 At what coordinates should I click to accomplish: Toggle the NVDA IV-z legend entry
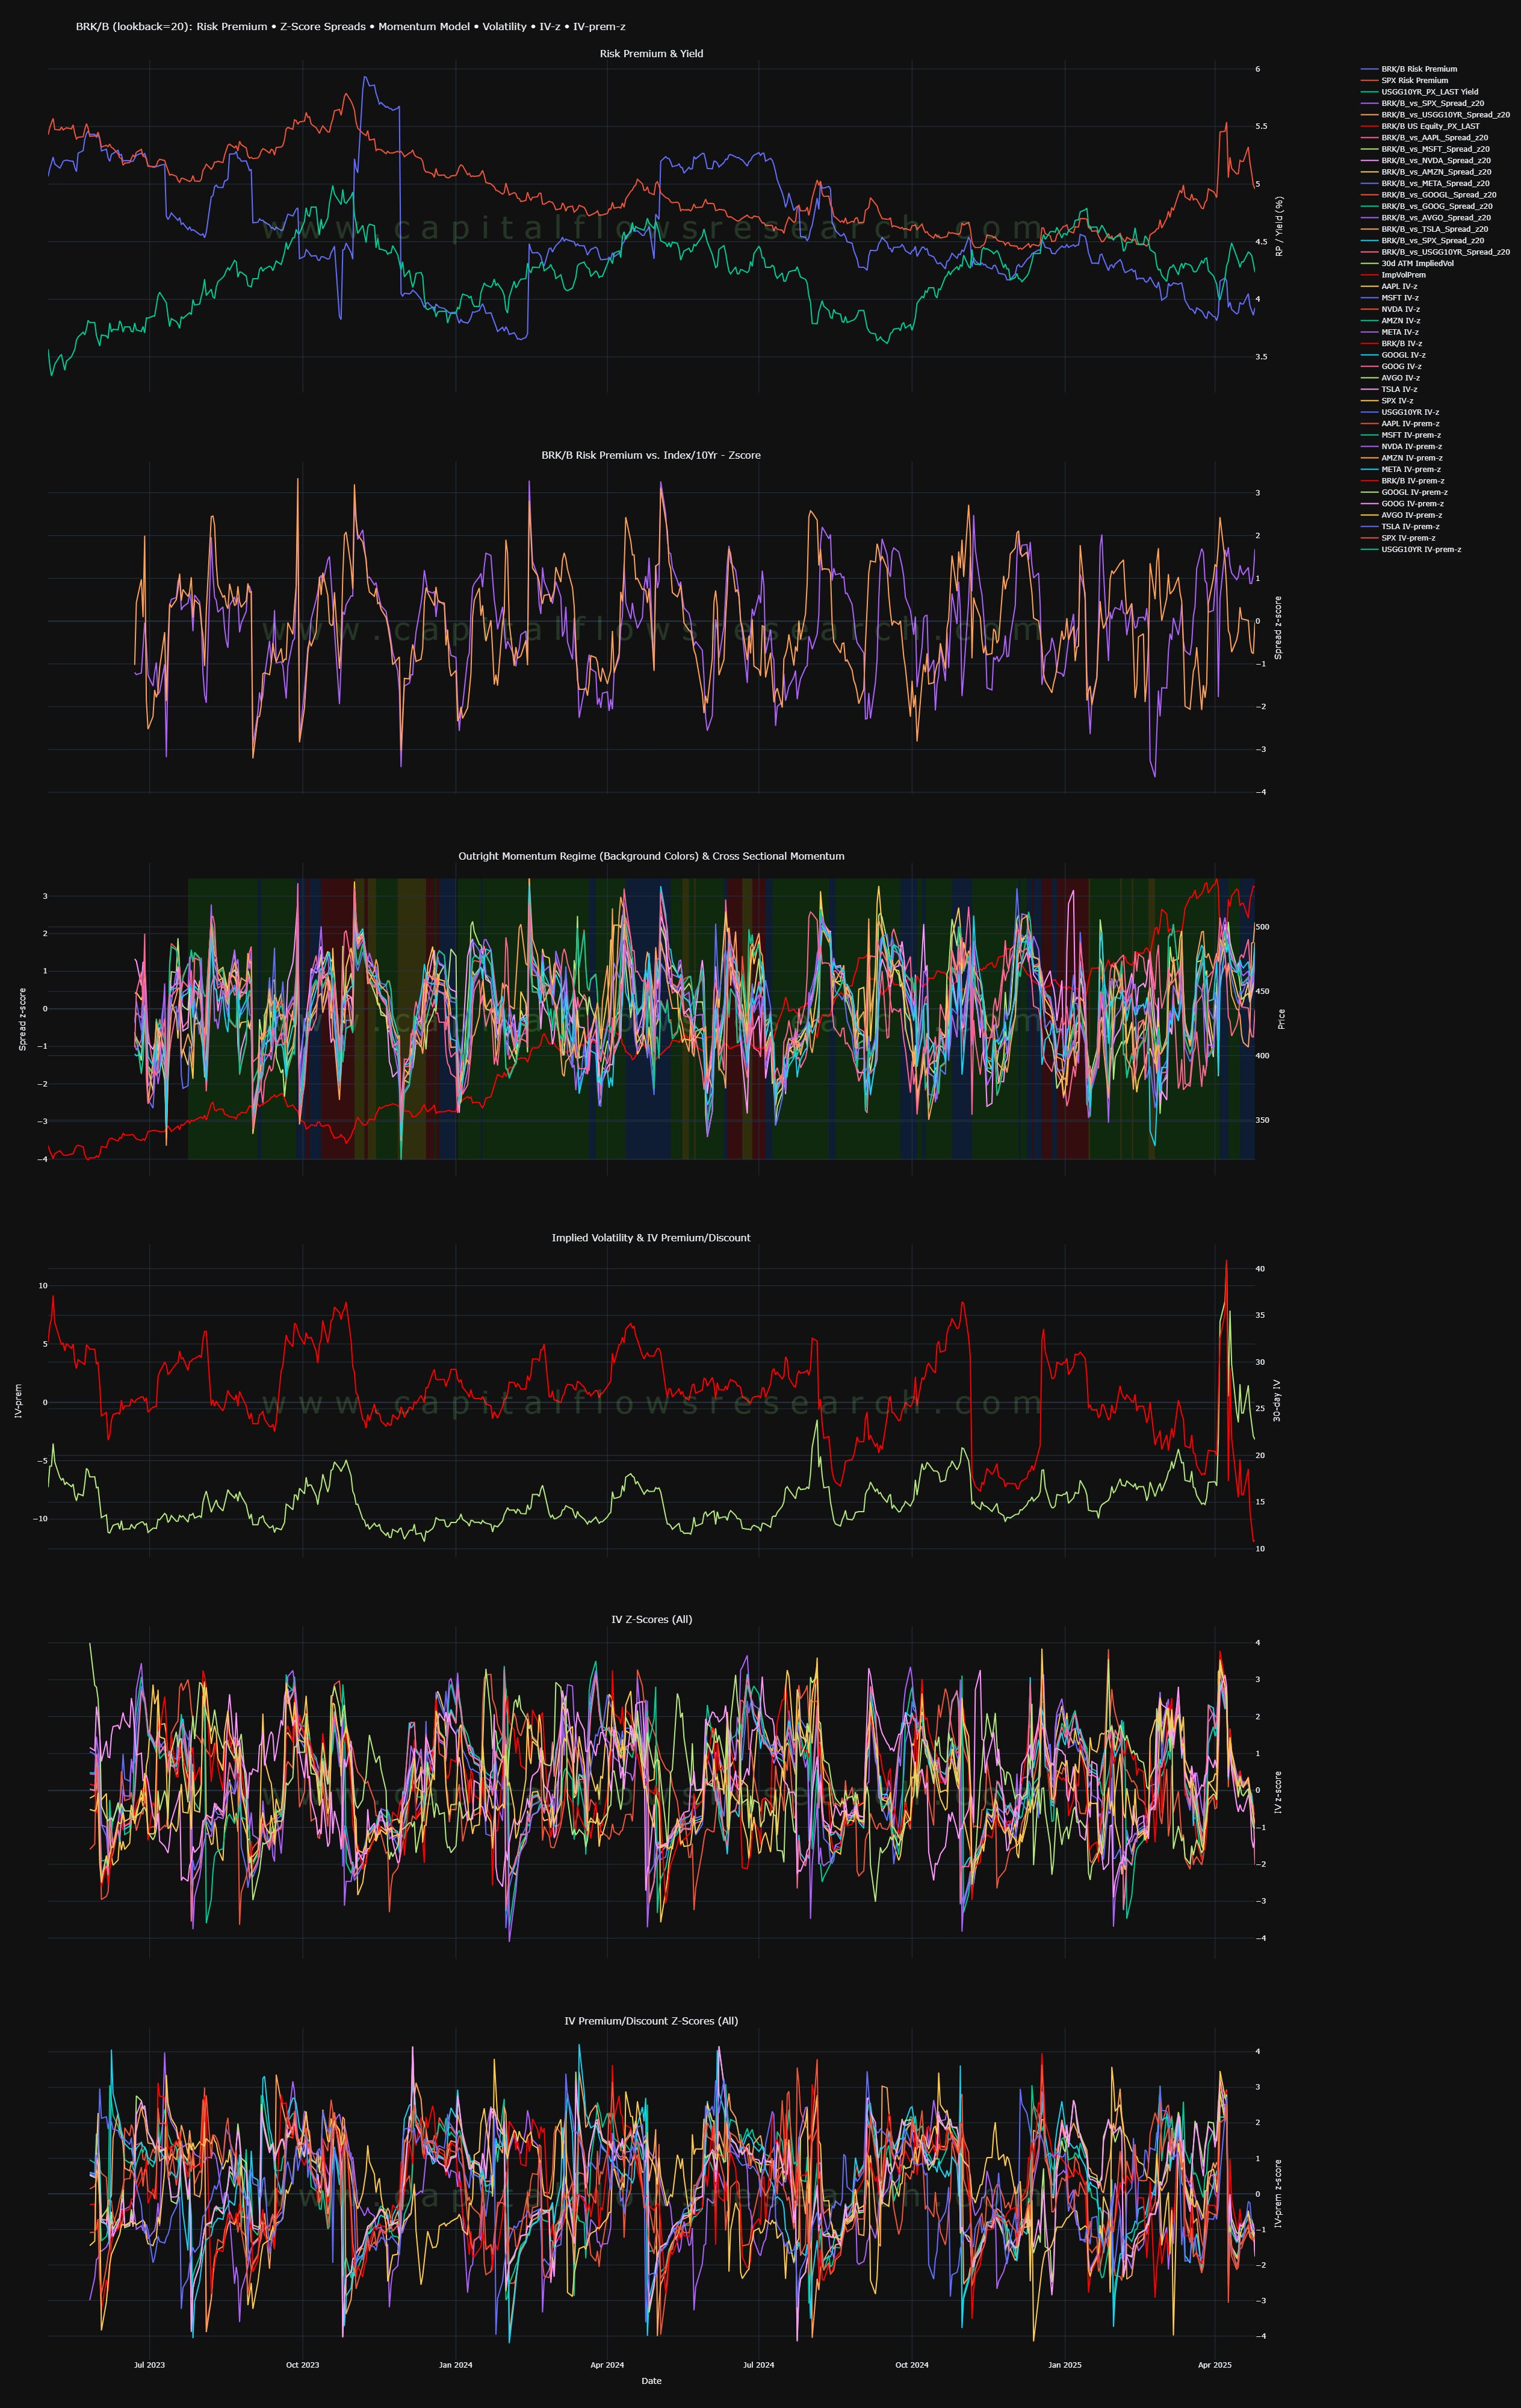pos(1391,309)
